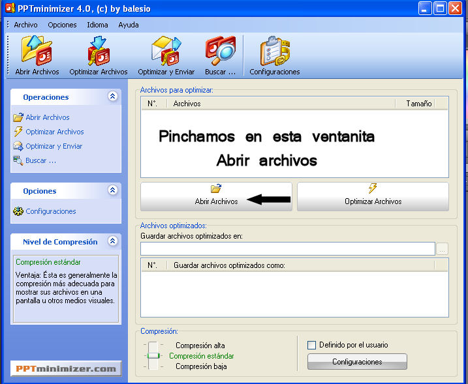
Task: Click the Tamaño column header
Action: pyautogui.click(x=415, y=104)
